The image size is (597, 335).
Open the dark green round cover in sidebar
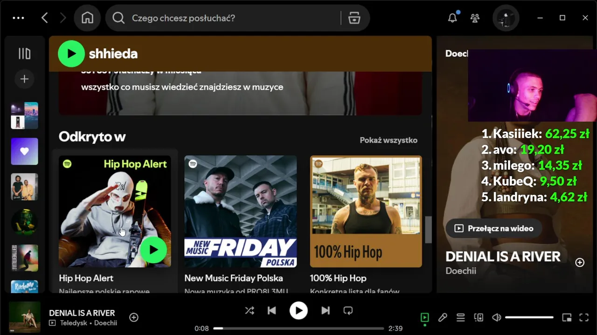tap(24, 222)
